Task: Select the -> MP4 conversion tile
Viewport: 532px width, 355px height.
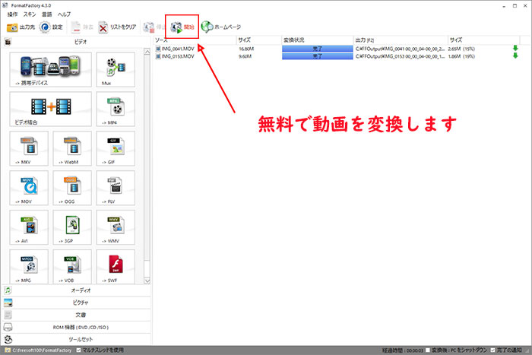Action: [x=116, y=109]
